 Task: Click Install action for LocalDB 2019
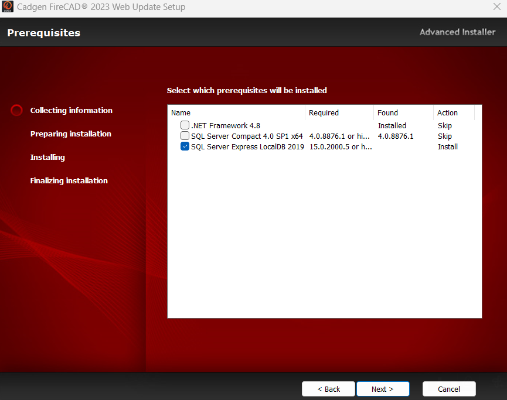447,147
